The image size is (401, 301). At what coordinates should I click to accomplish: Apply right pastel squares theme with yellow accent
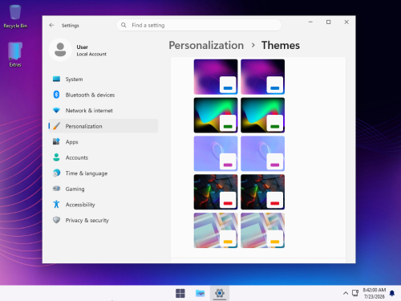point(262,230)
